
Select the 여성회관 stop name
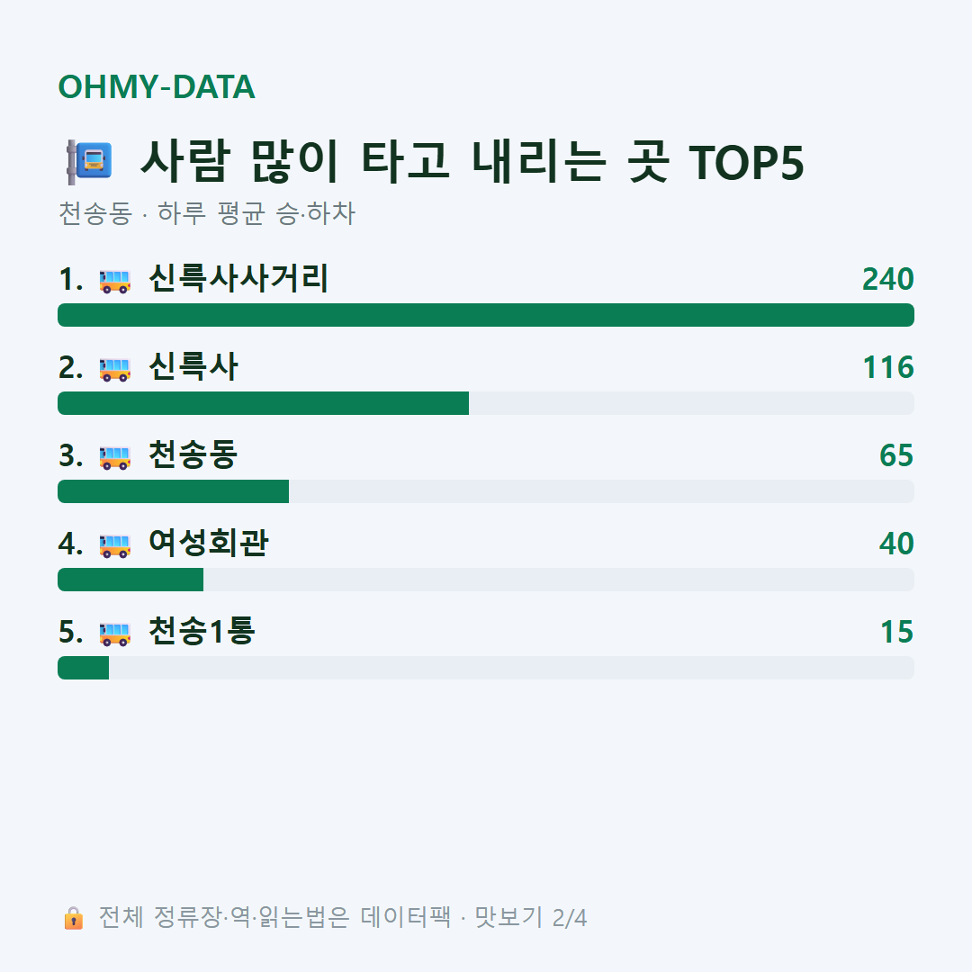(209, 543)
